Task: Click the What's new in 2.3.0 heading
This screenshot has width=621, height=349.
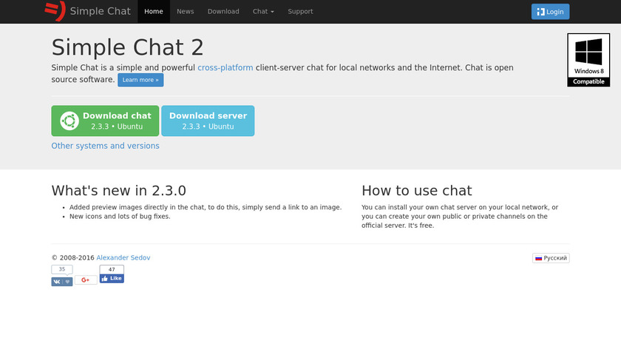Action: [119, 191]
